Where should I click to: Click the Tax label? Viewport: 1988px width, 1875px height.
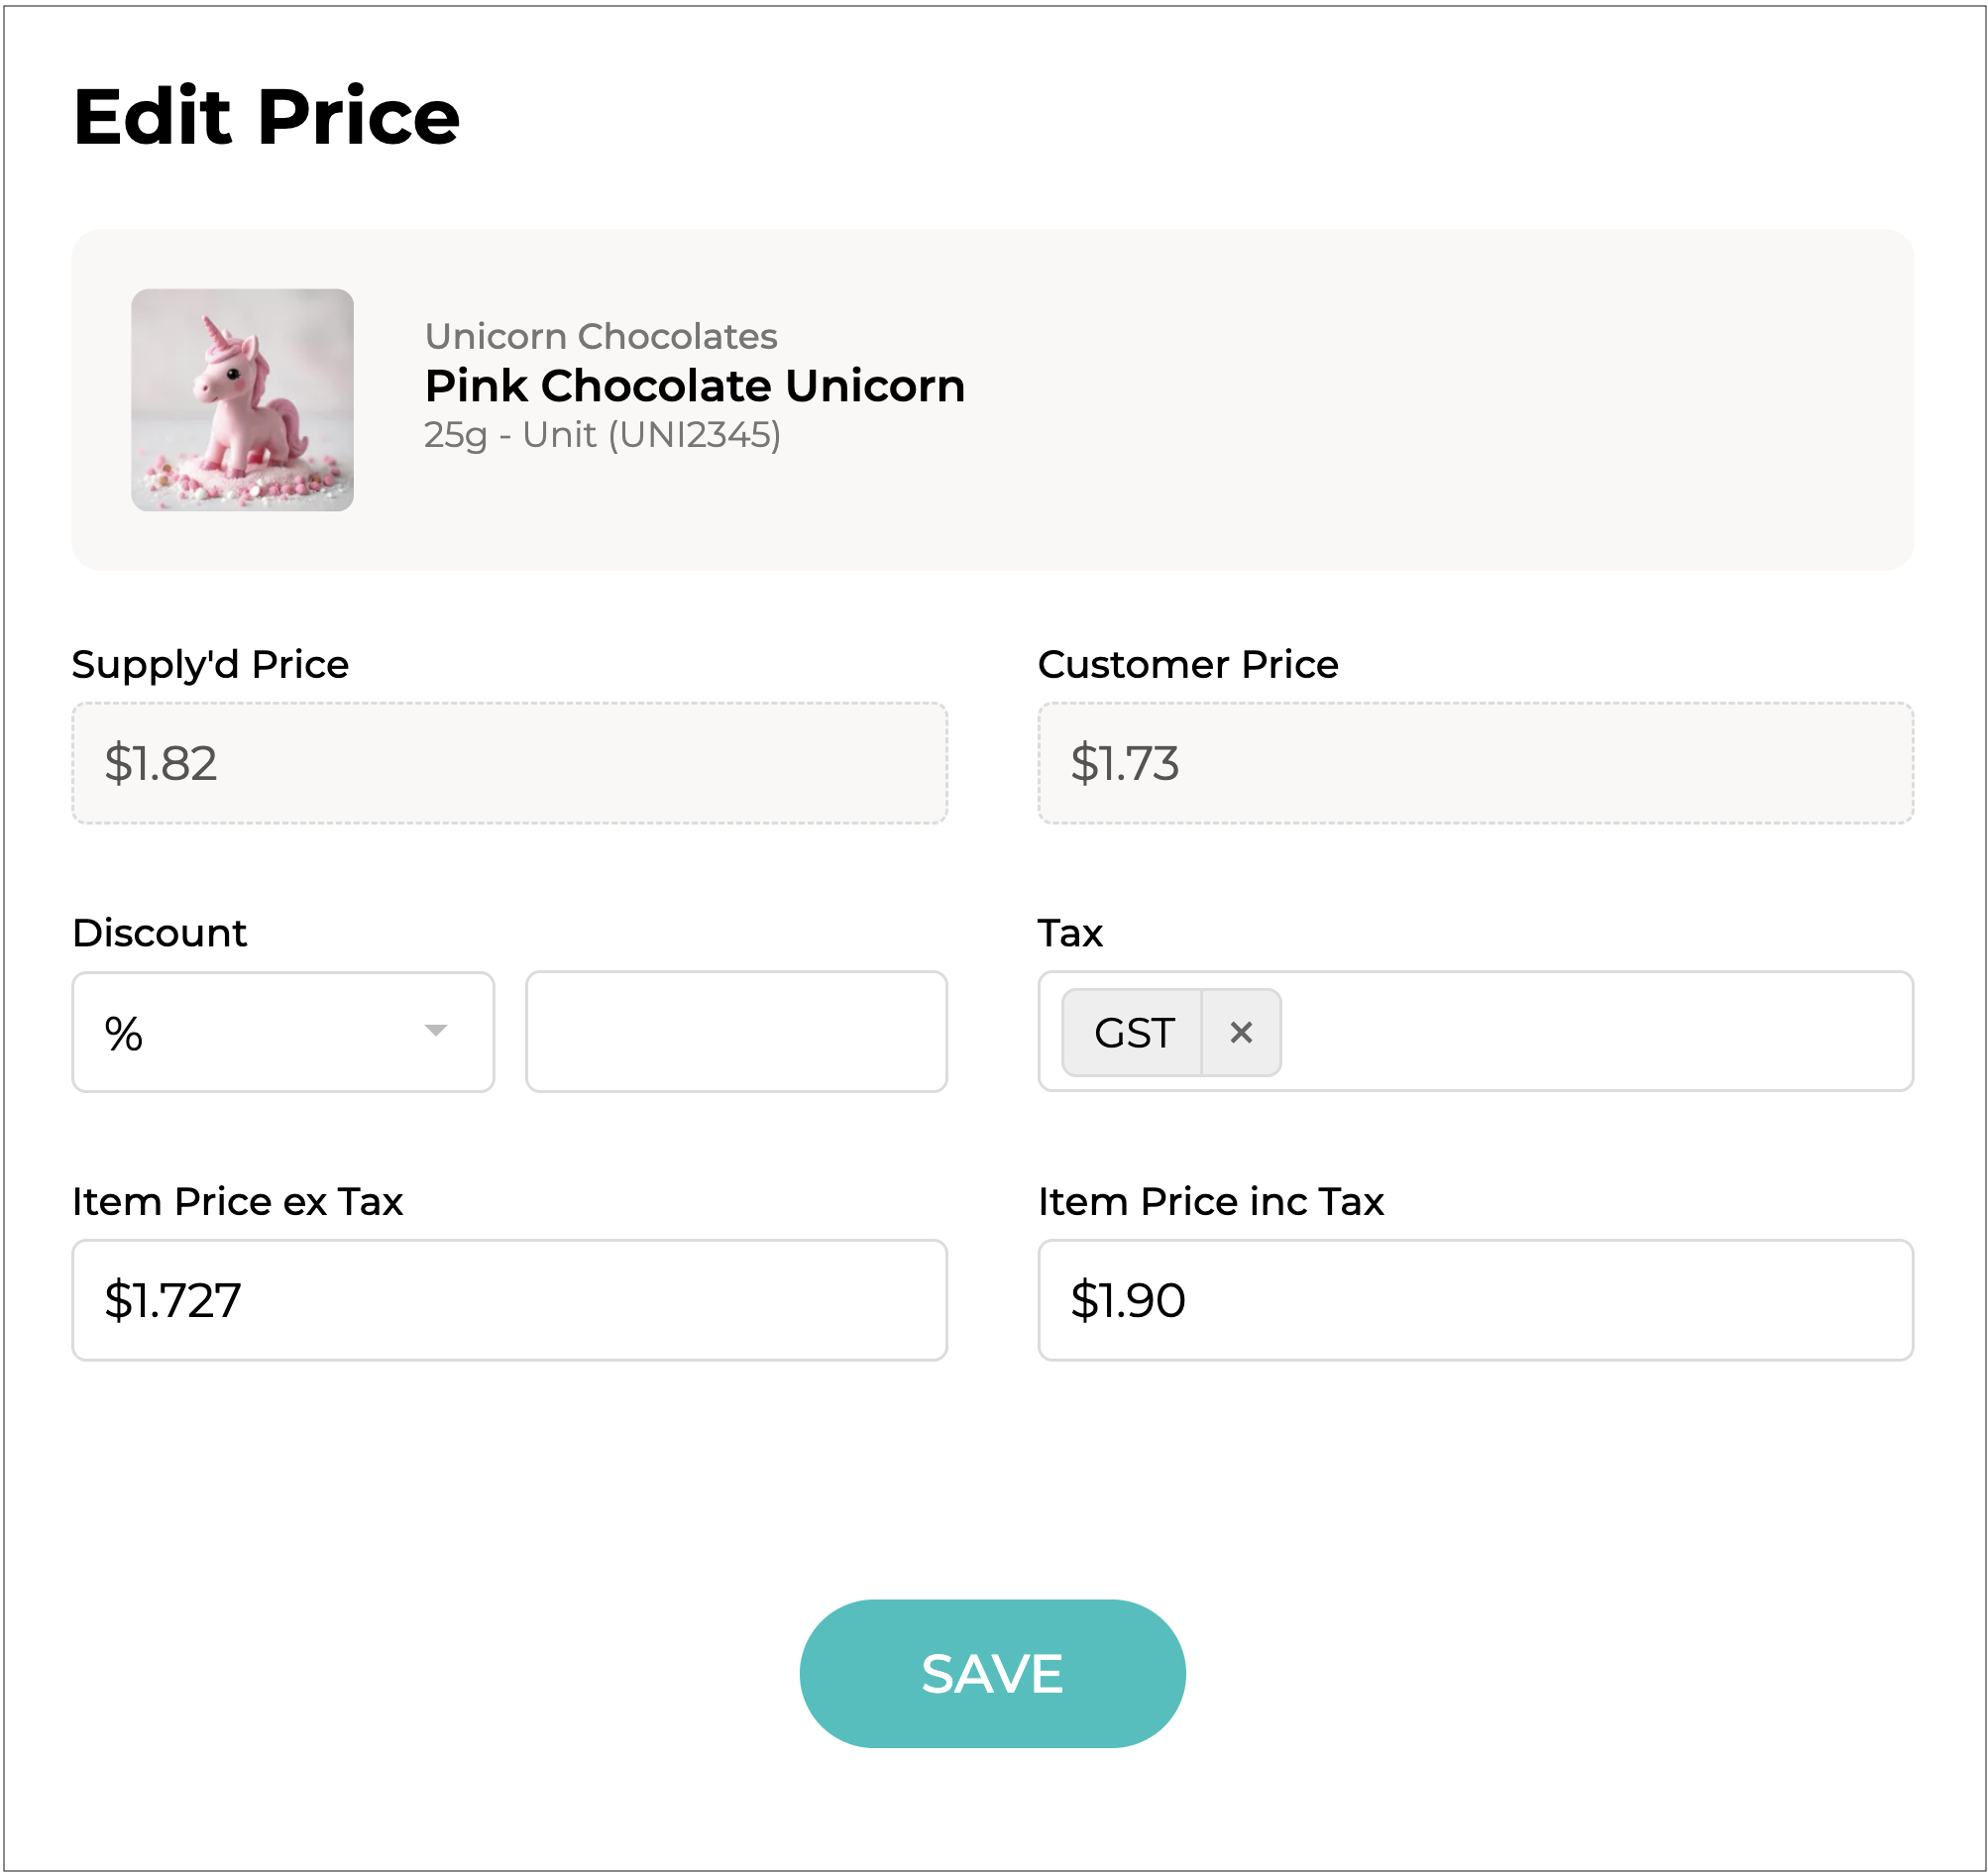click(1070, 933)
